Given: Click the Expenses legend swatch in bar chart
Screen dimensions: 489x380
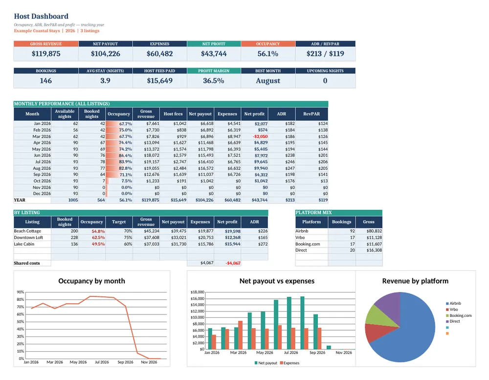Looking at the screenshot, I should point(282,363).
